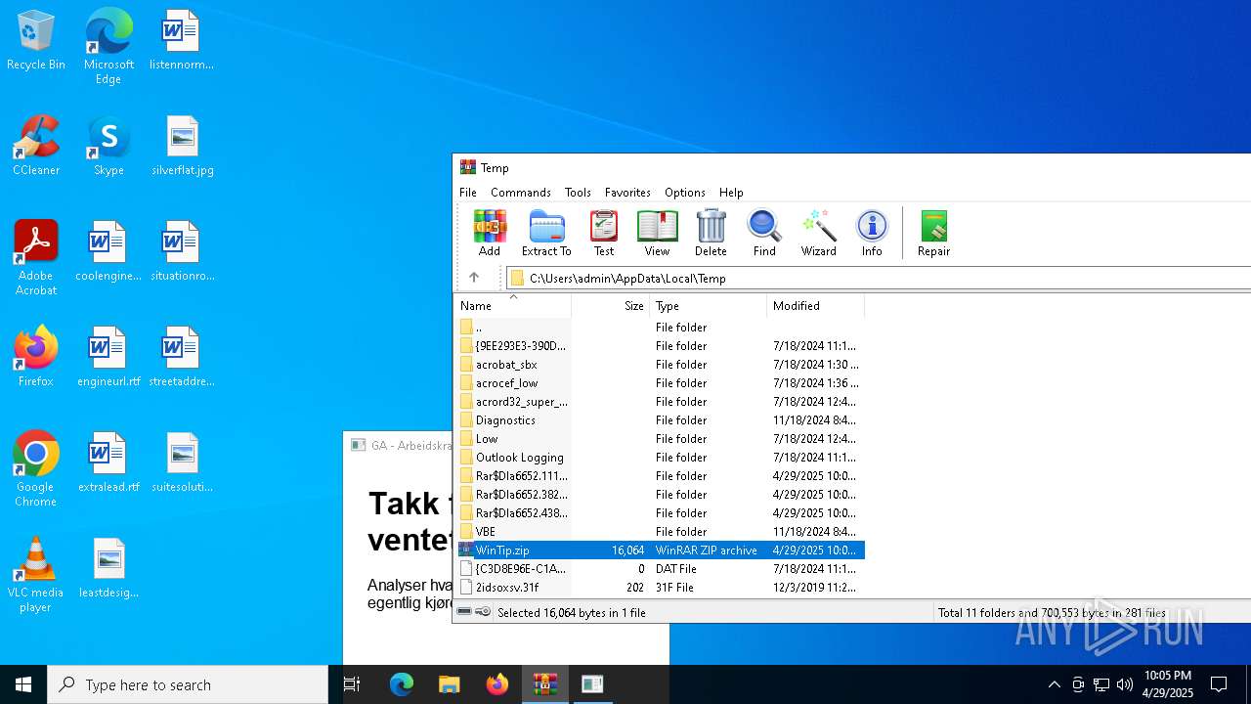Select the parent folder '..' row
1251x704 pixels.
660,328
